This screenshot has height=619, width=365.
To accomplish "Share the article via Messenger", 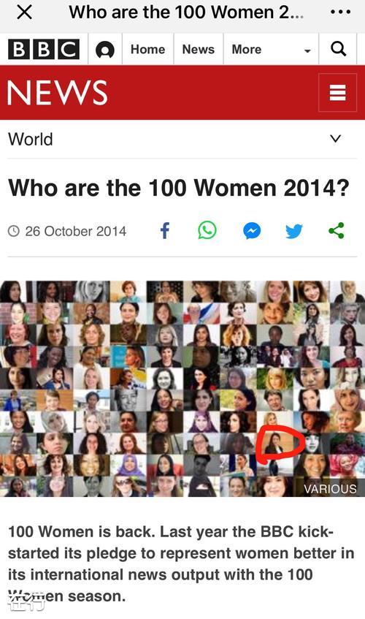I will coord(252,231).
